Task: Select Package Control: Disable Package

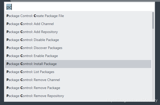Action: 78,40
